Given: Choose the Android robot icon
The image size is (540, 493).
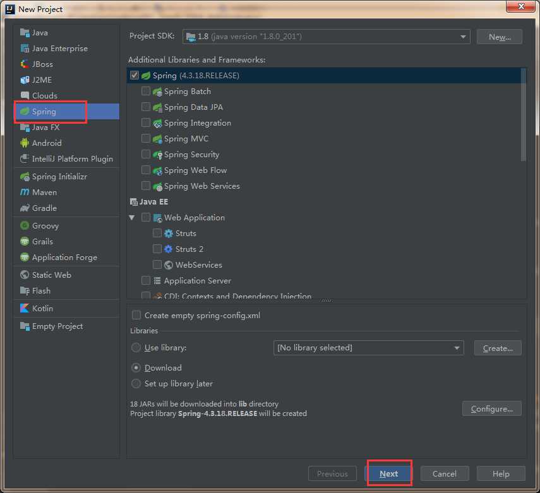Looking at the screenshot, I should tap(25, 143).
